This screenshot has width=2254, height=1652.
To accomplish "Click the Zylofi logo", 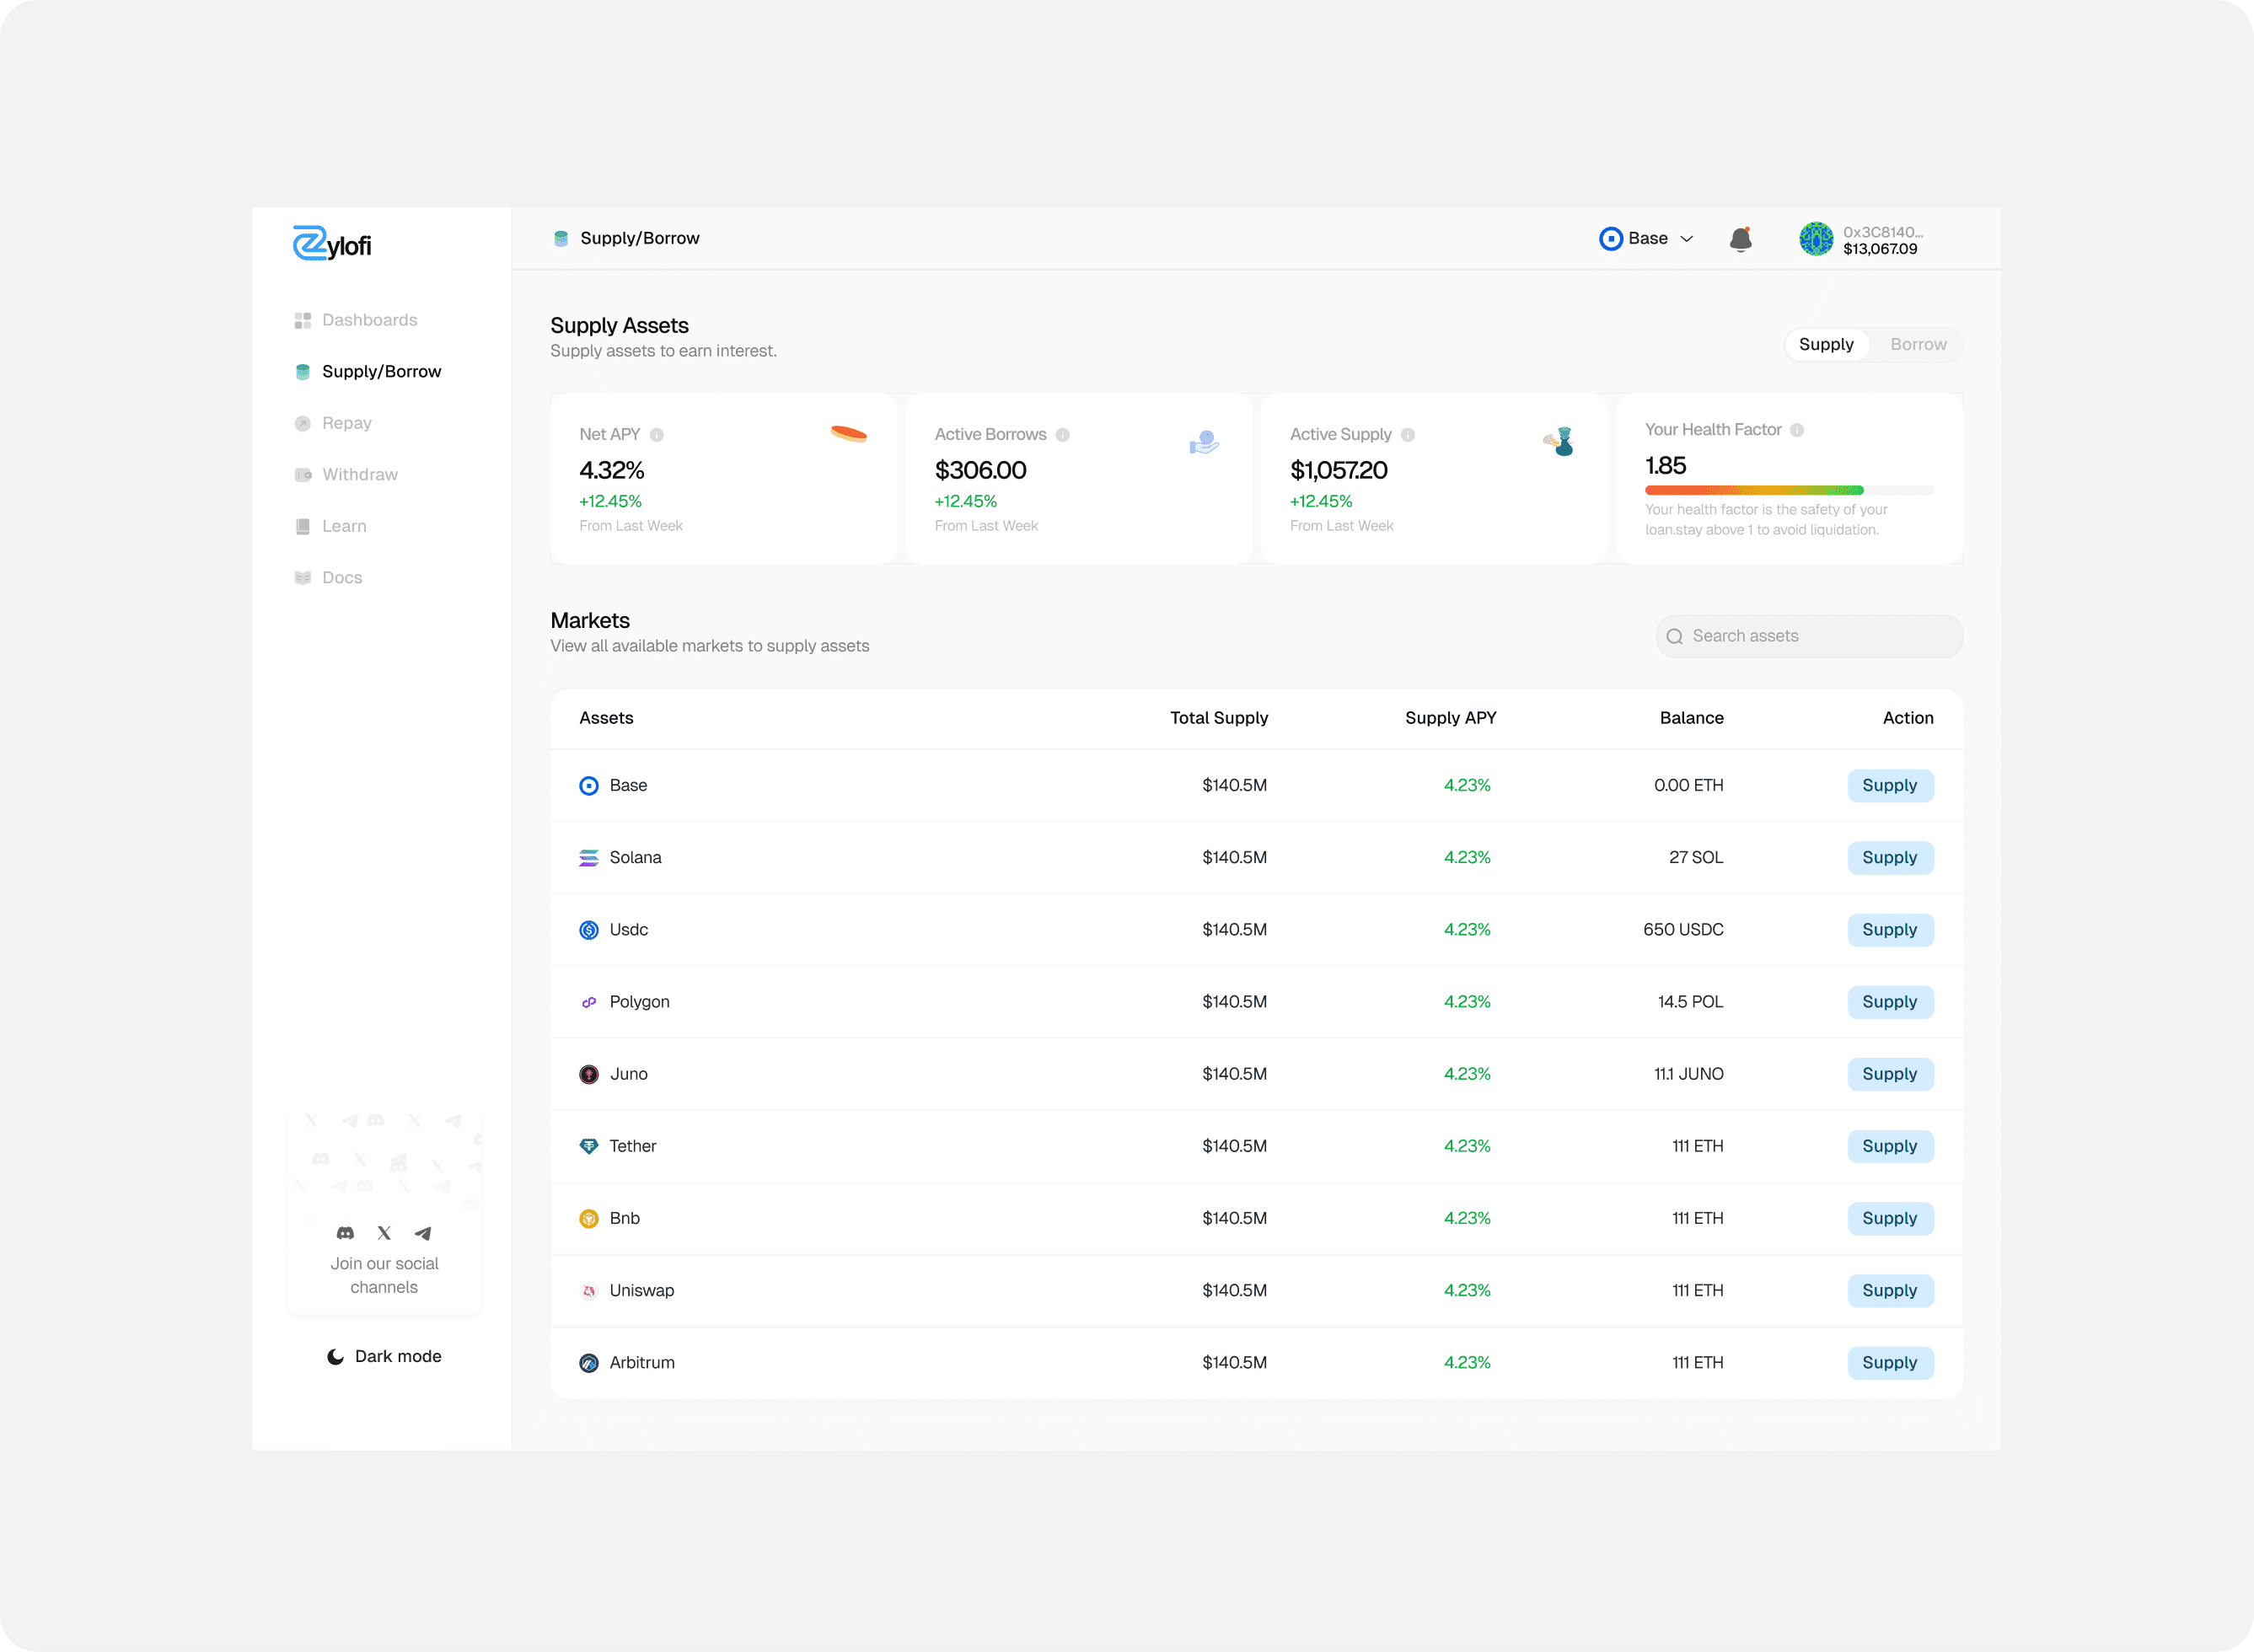I will pos(332,243).
